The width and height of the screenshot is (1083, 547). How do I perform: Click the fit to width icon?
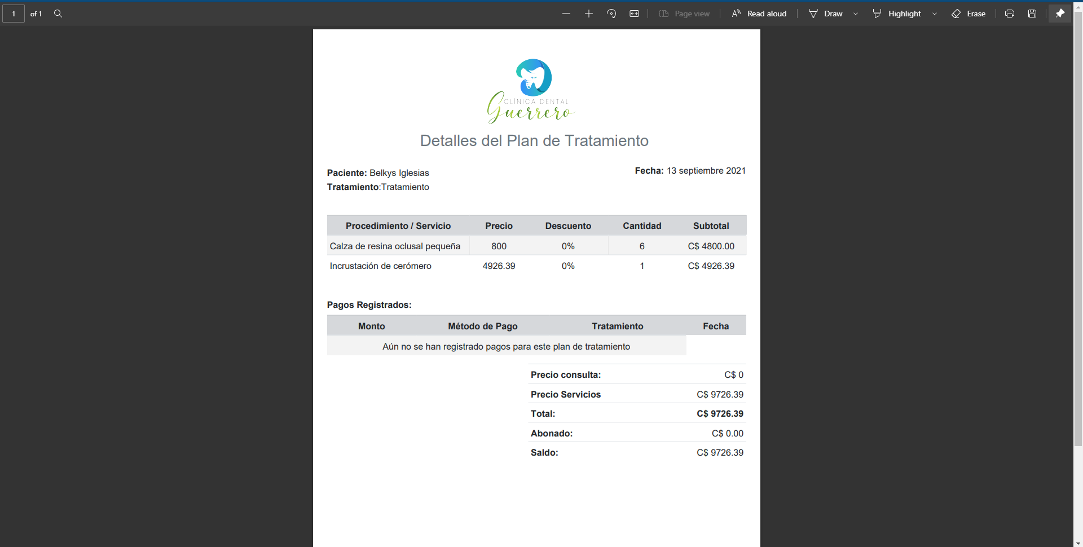tap(635, 14)
